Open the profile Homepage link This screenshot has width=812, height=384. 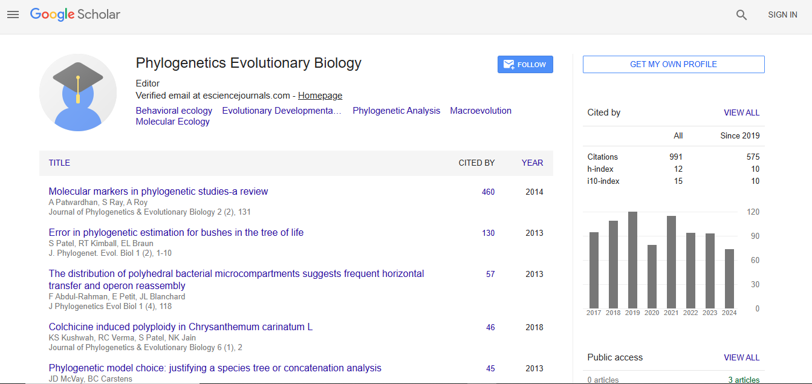point(320,96)
